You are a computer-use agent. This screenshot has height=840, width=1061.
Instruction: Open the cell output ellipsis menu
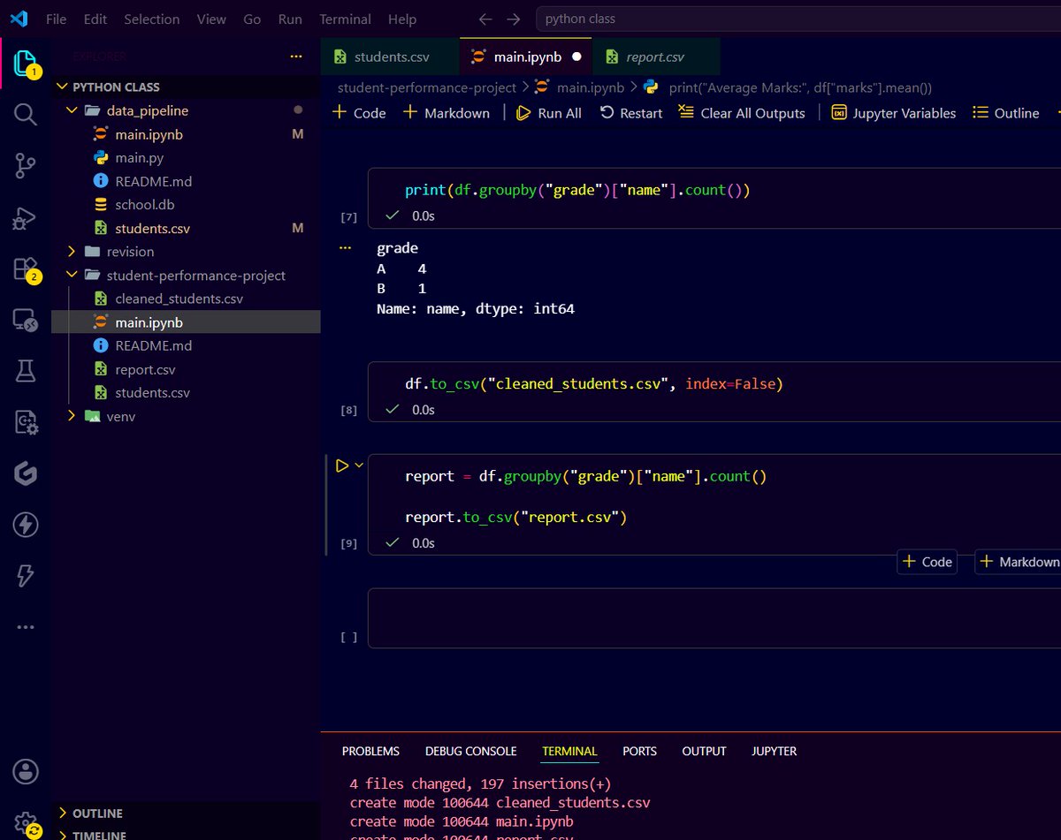(x=346, y=249)
